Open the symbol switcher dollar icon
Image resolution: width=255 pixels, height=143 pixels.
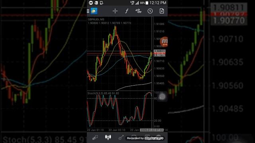[138, 11]
